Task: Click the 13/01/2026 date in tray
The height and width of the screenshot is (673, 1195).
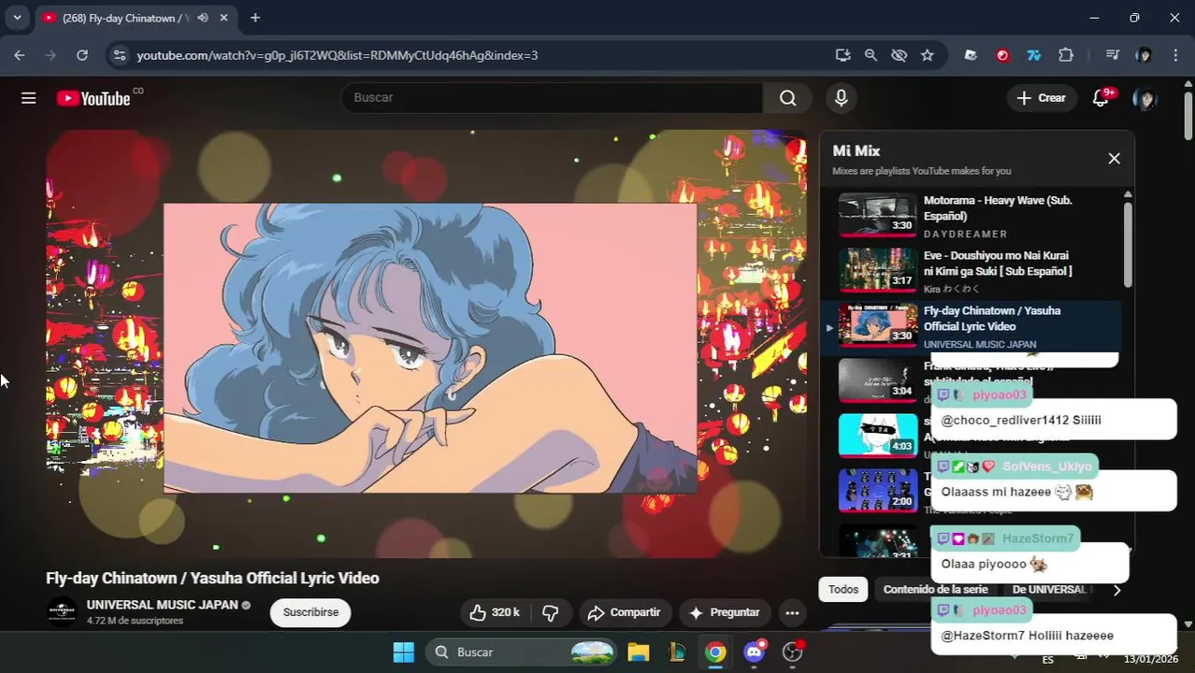Action: 1150,659
